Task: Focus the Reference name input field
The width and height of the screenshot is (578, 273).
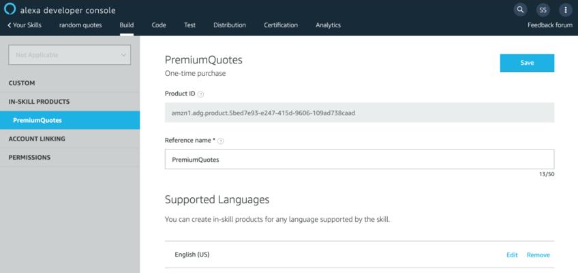Action: pyautogui.click(x=359, y=160)
